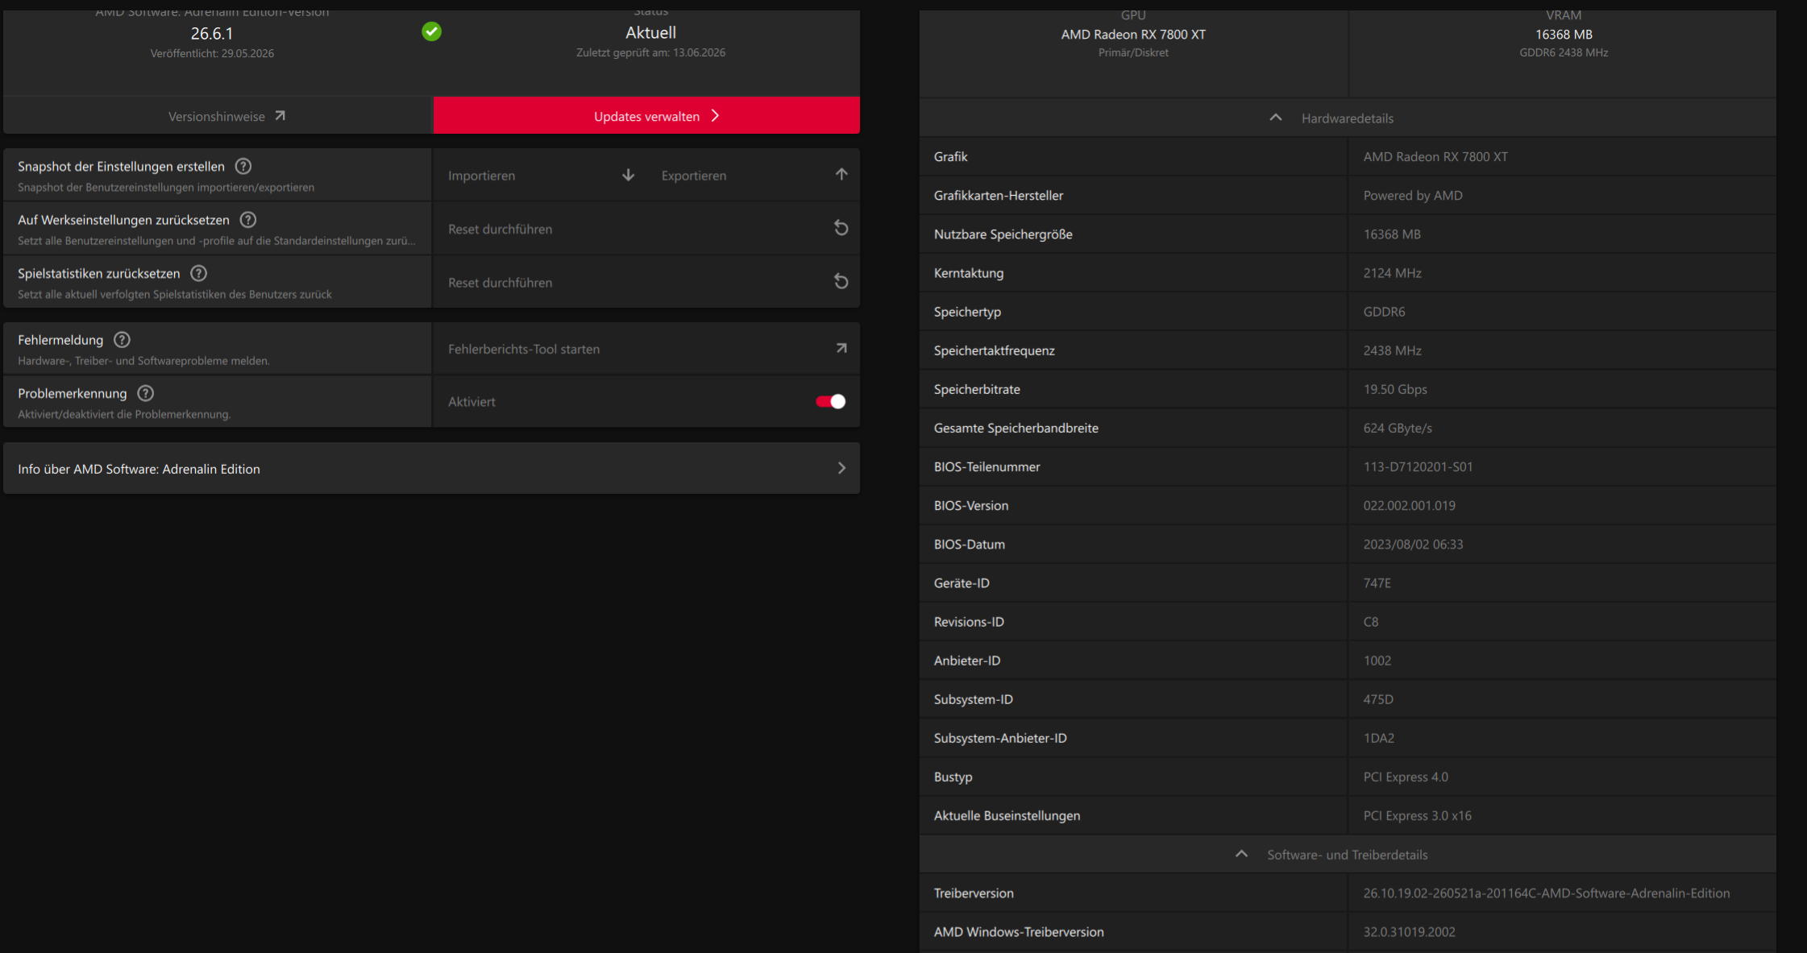Select the Gesamte Speicherbandbreite value 624 GByte/s
The width and height of the screenshot is (1807, 953).
coord(1398,428)
